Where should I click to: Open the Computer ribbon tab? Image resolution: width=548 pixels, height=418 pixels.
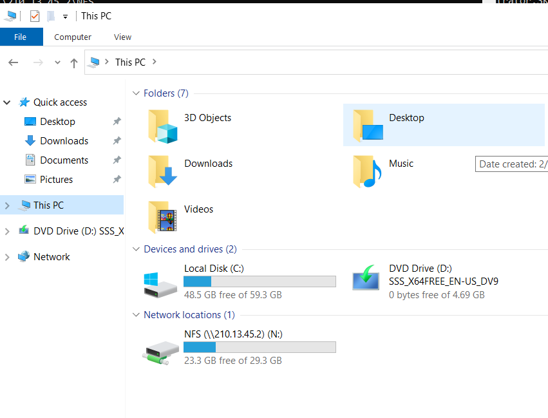pyautogui.click(x=73, y=37)
